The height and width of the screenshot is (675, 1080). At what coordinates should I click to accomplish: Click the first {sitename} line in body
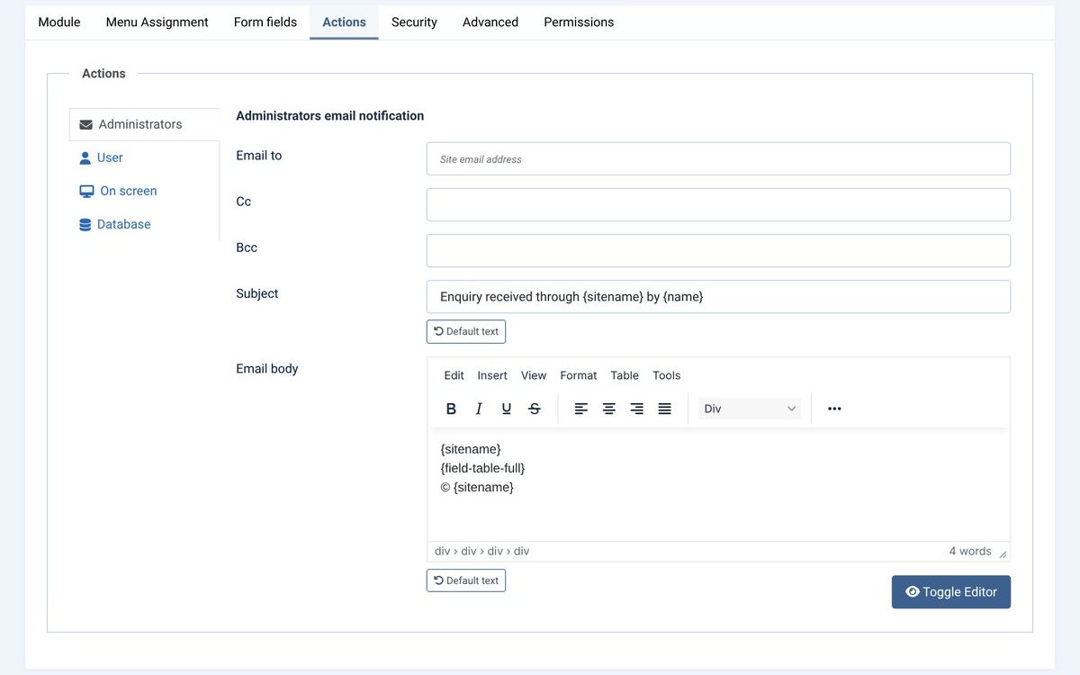point(471,448)
